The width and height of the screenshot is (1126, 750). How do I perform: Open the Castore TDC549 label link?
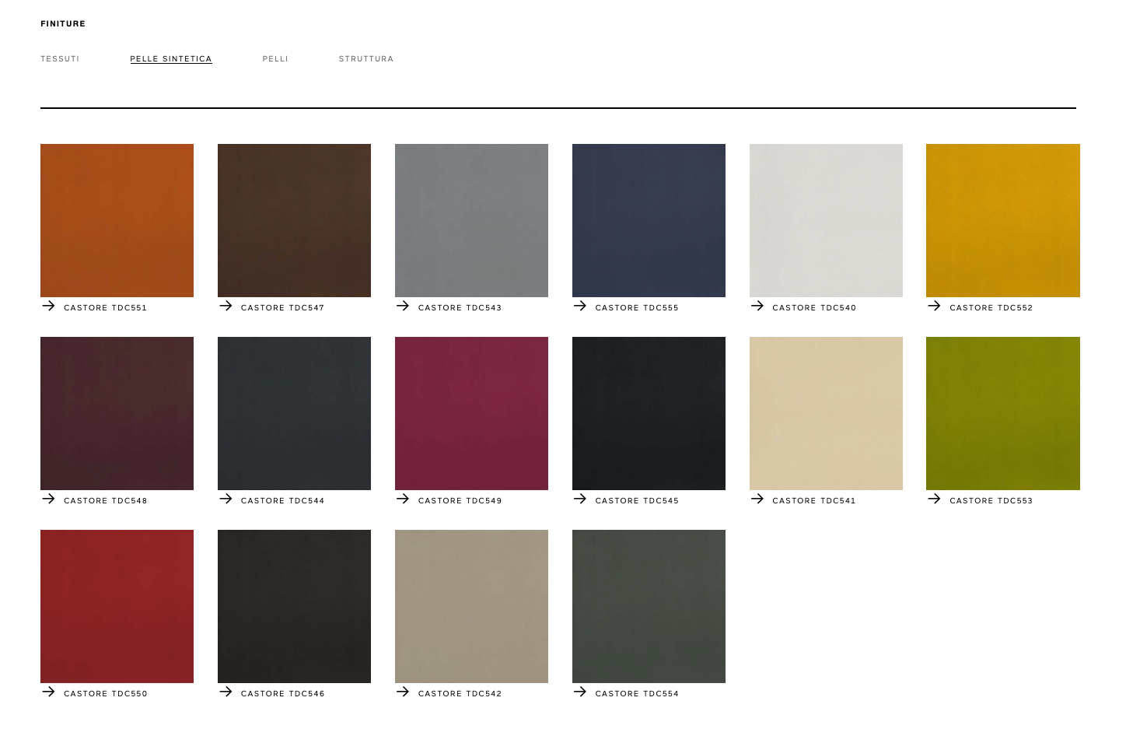click(x=460, y=501)
